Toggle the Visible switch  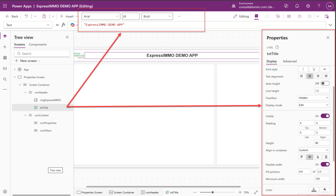pyautogui.click(x=325, y=116)
